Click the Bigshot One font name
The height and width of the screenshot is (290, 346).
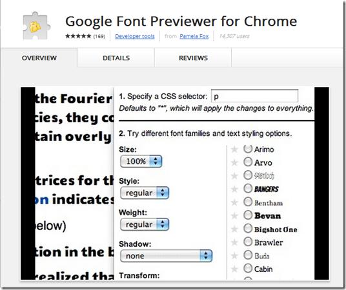click(x=276, y=229)
